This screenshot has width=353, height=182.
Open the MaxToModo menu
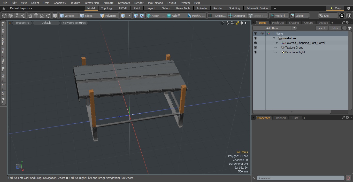click(x=155, y=3)
